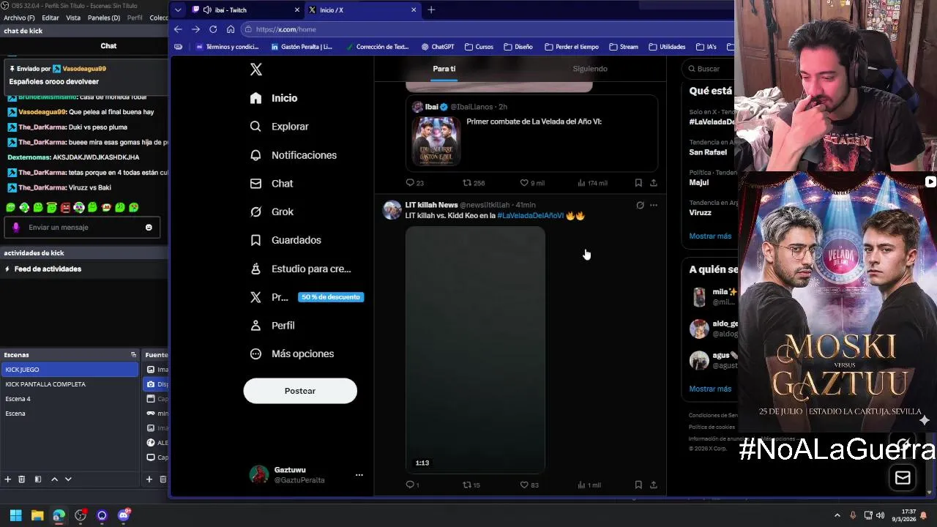Open Viruzz trend
This screenshot has height=527, width=937.
click(x=700, y=213)
